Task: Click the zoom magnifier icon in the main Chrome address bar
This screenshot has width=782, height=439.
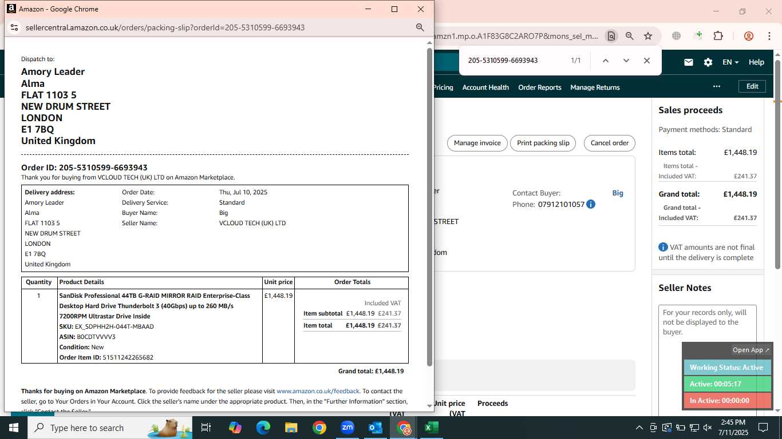Action: (x=630, y=36)
